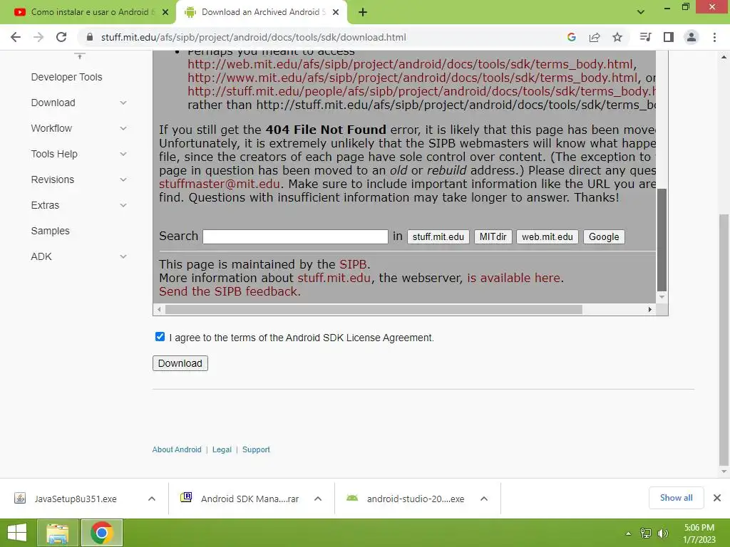
Task: Follow the 'is available here' link
Action: coord(513,278)
